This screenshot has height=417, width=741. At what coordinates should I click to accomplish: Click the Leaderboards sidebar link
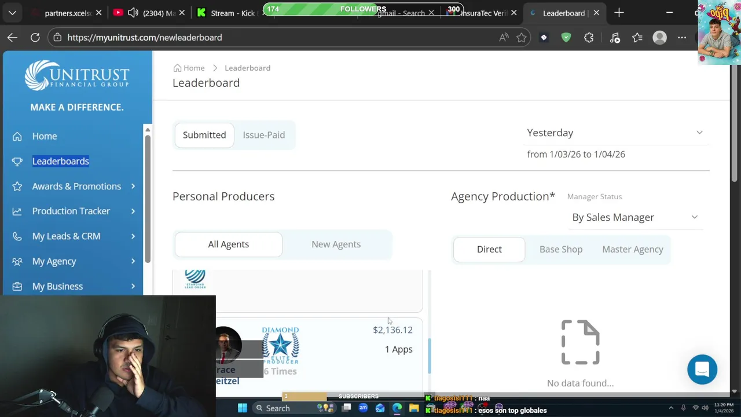(x=61, y=162)
